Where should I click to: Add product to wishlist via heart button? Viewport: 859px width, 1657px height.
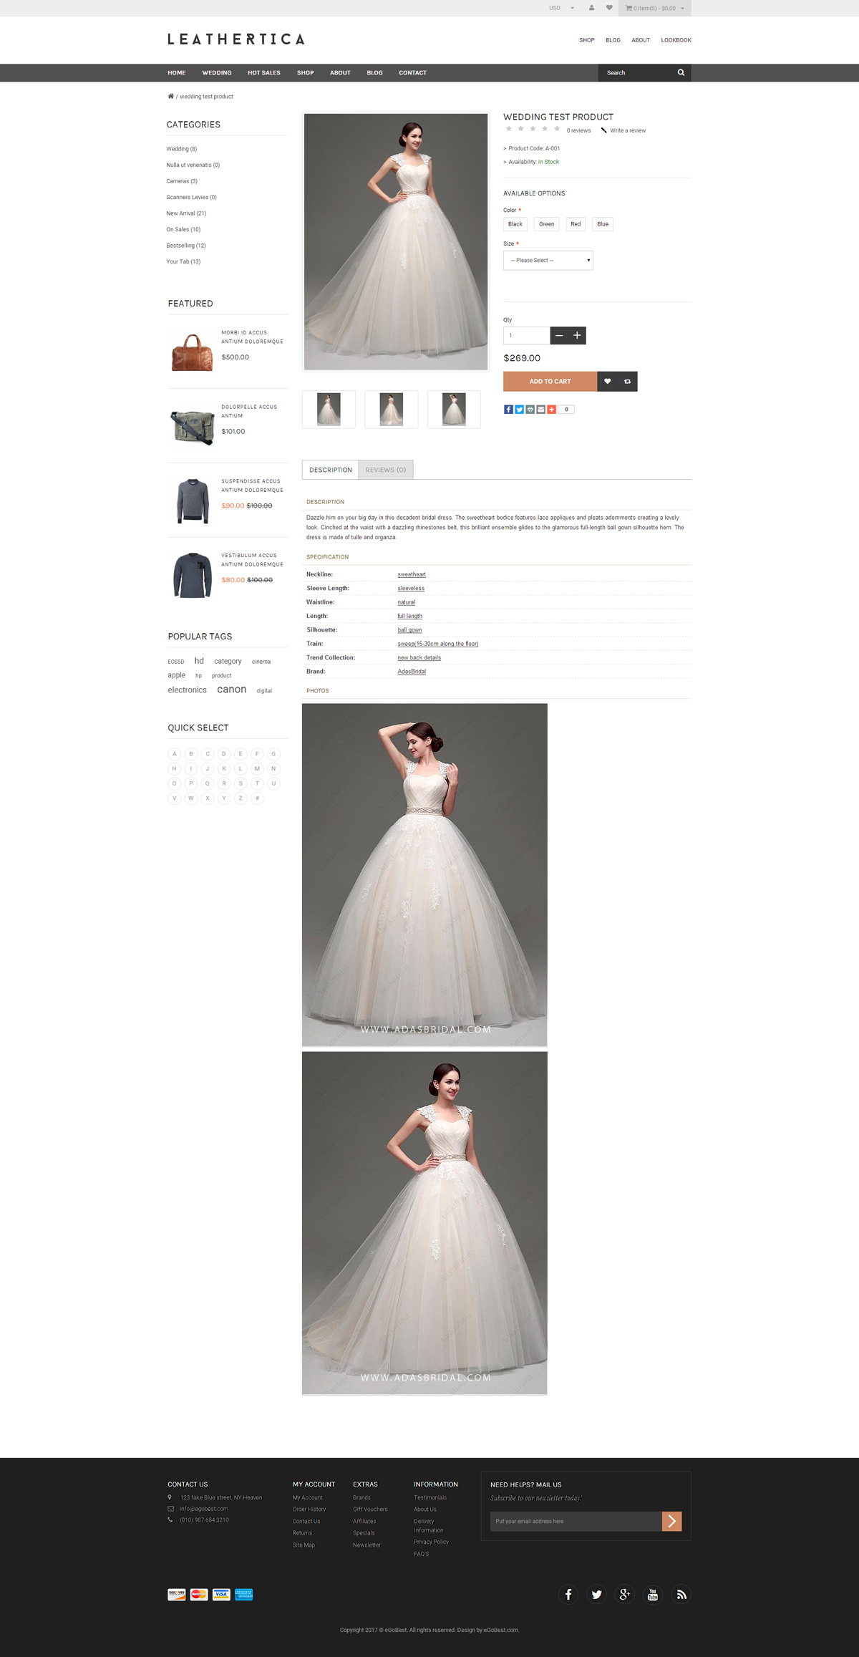(x=607, y=382)
